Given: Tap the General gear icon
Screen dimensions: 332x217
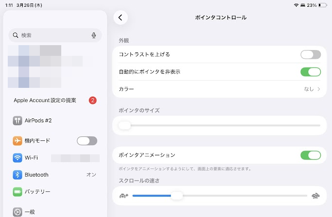Looking at the screenshot, I should [17, 212].
